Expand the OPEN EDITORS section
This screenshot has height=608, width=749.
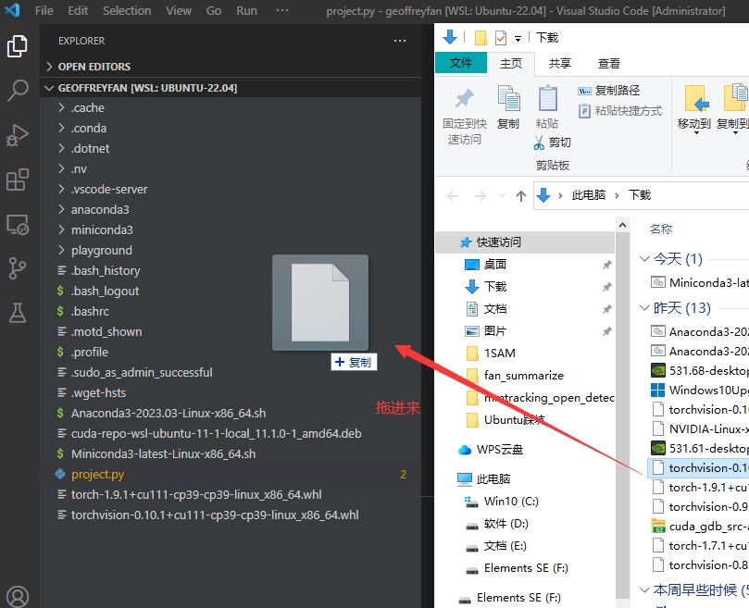[94, 67]
